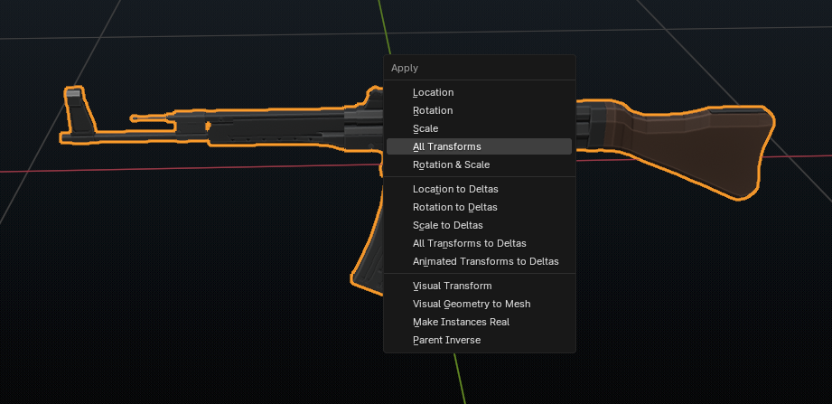The image size is (832, 404).
Task: Click the Apply menu title header
Action: pyautogui.click(x=405, y=68)
